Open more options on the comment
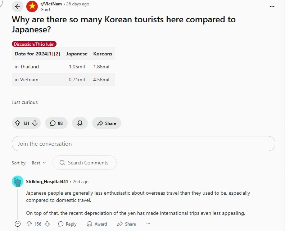Image resolution: width=285 pixels, height=231 pixels. [x=148, y=224]
